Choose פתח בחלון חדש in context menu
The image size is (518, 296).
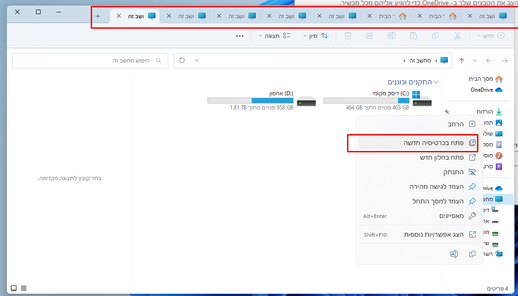[x=419, y=157]
